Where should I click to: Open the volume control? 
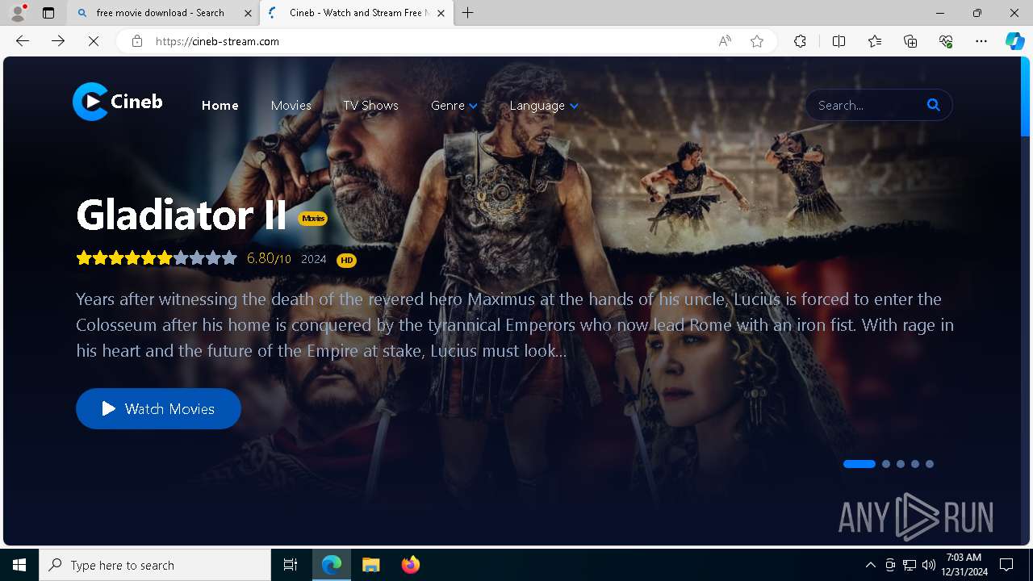point(929,565)
